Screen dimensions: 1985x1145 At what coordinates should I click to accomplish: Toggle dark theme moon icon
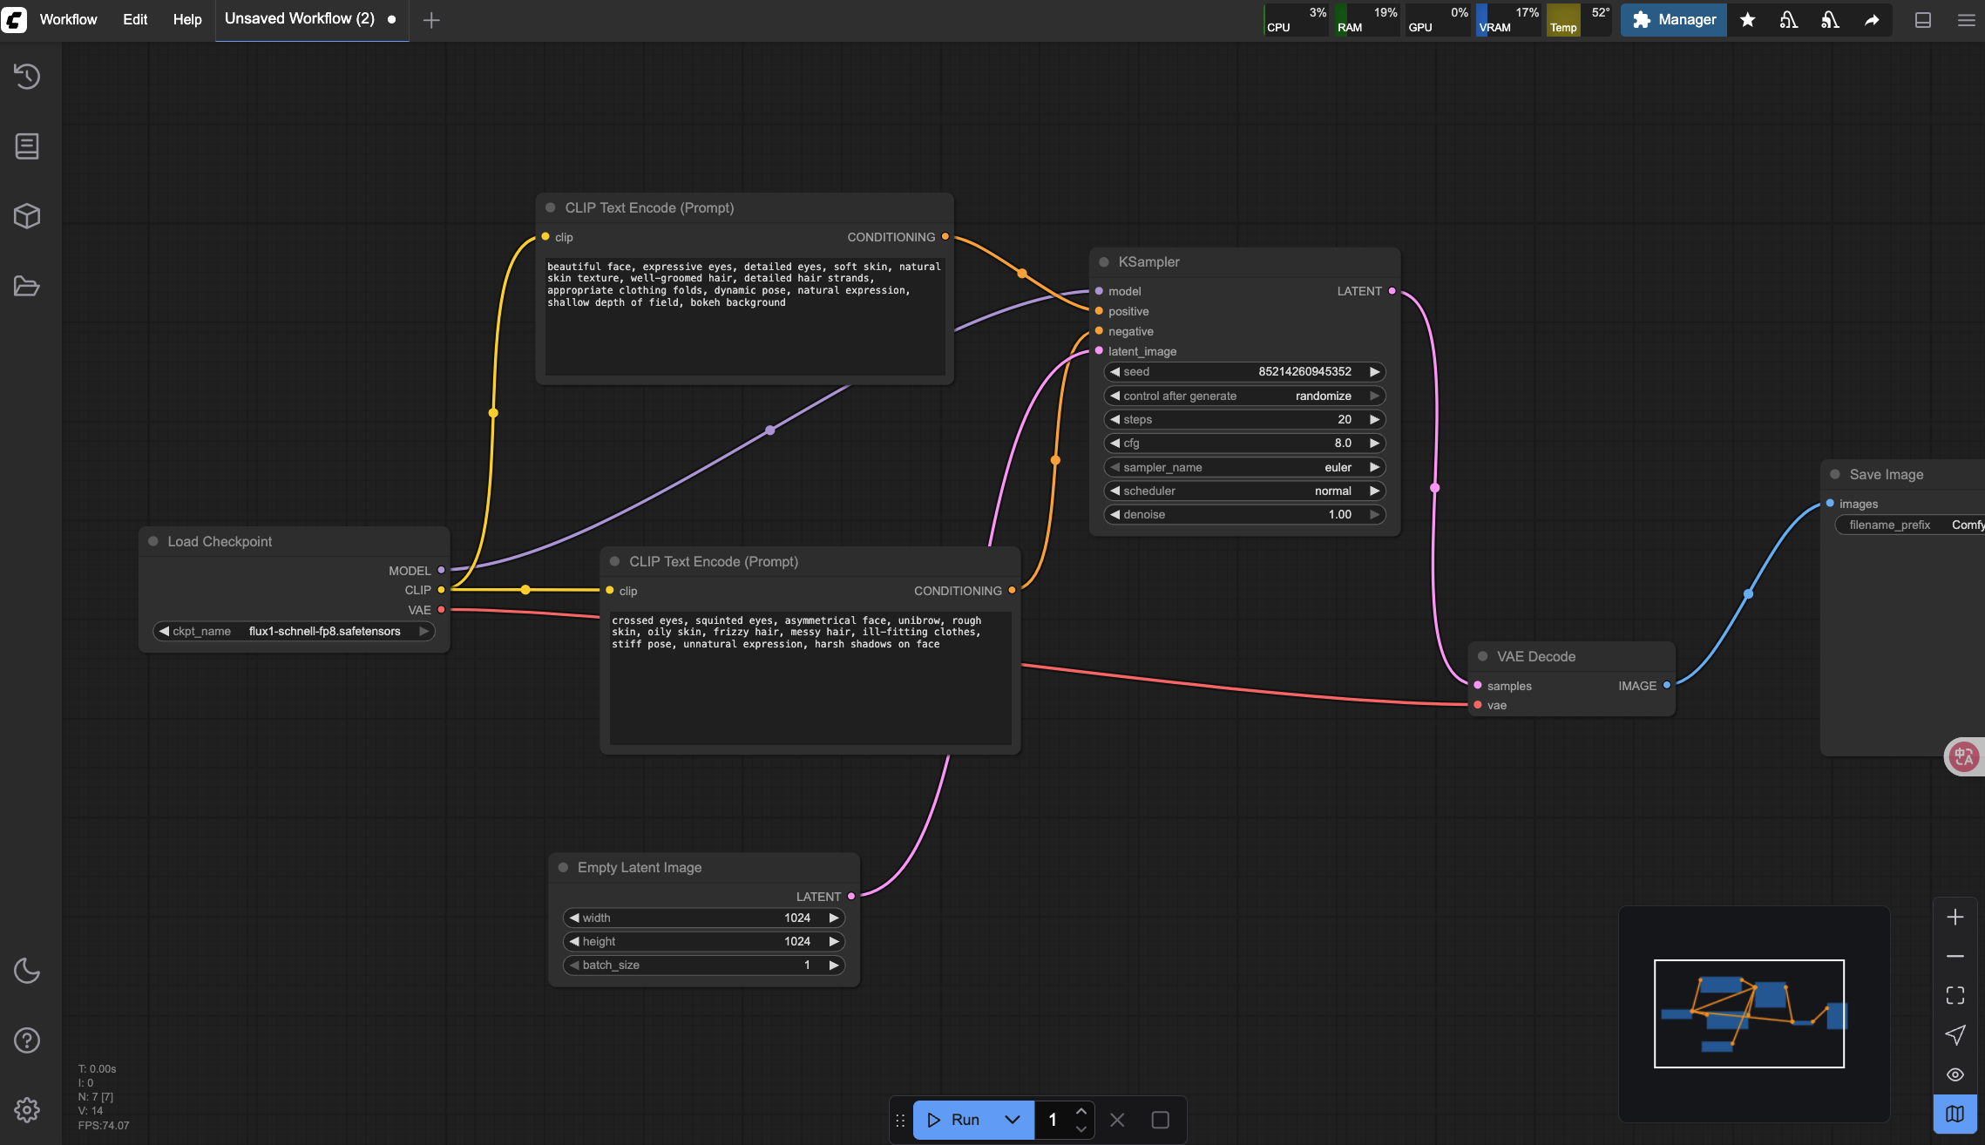point(27,970)
